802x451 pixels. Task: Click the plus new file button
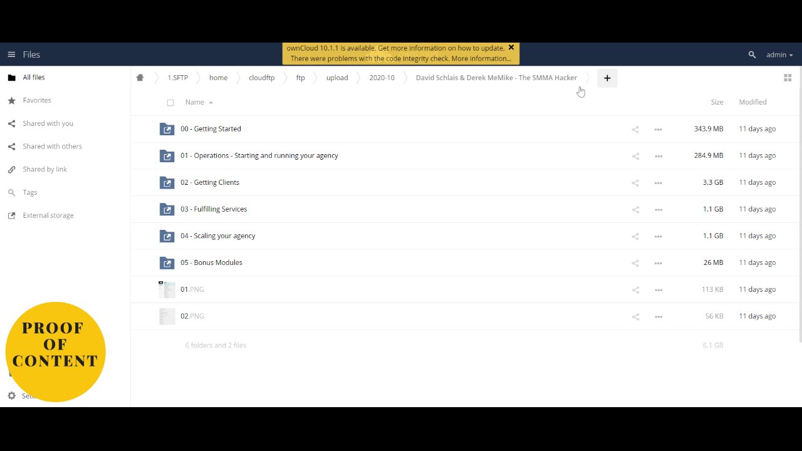pos(607,78)
